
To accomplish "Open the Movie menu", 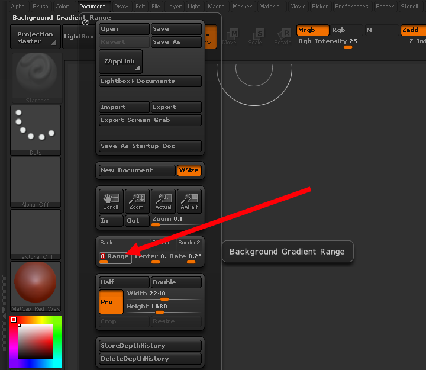I will click(298, 7).
